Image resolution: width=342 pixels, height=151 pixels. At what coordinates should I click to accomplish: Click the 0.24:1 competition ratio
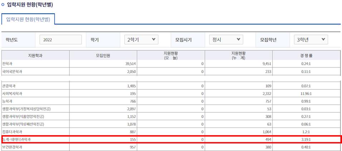(x=306, y=64)
